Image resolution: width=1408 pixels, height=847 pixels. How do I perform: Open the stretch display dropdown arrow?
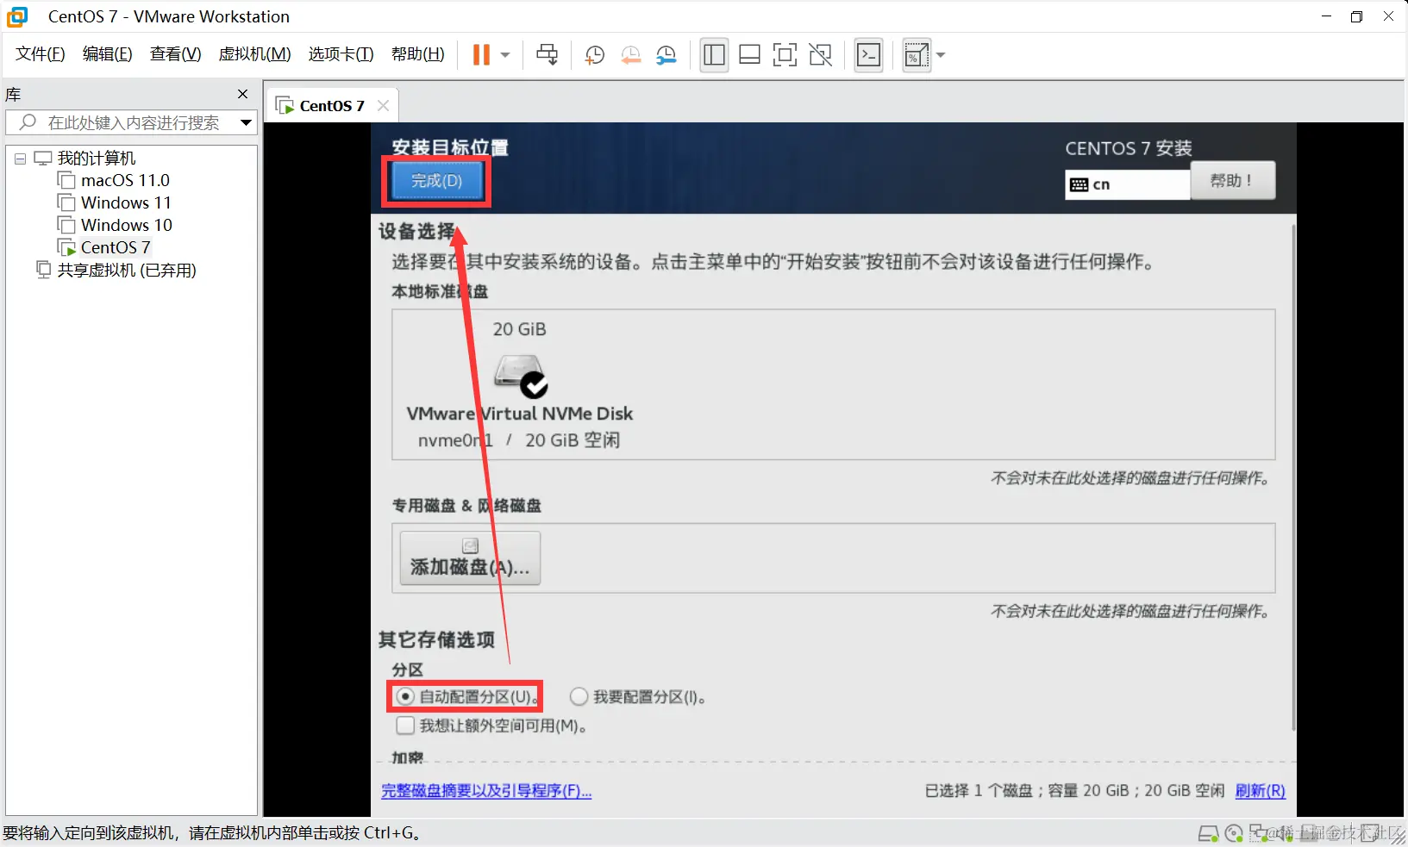[941, 55]
